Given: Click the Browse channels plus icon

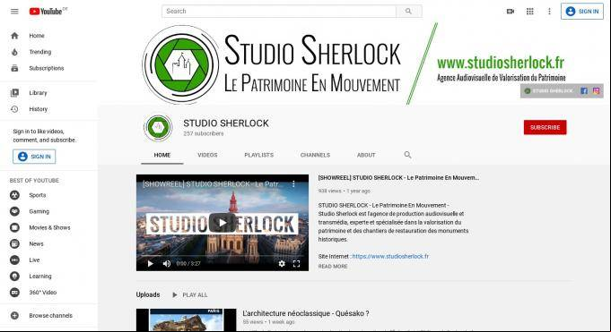Looking at the screenshot, I should (14, 316).
